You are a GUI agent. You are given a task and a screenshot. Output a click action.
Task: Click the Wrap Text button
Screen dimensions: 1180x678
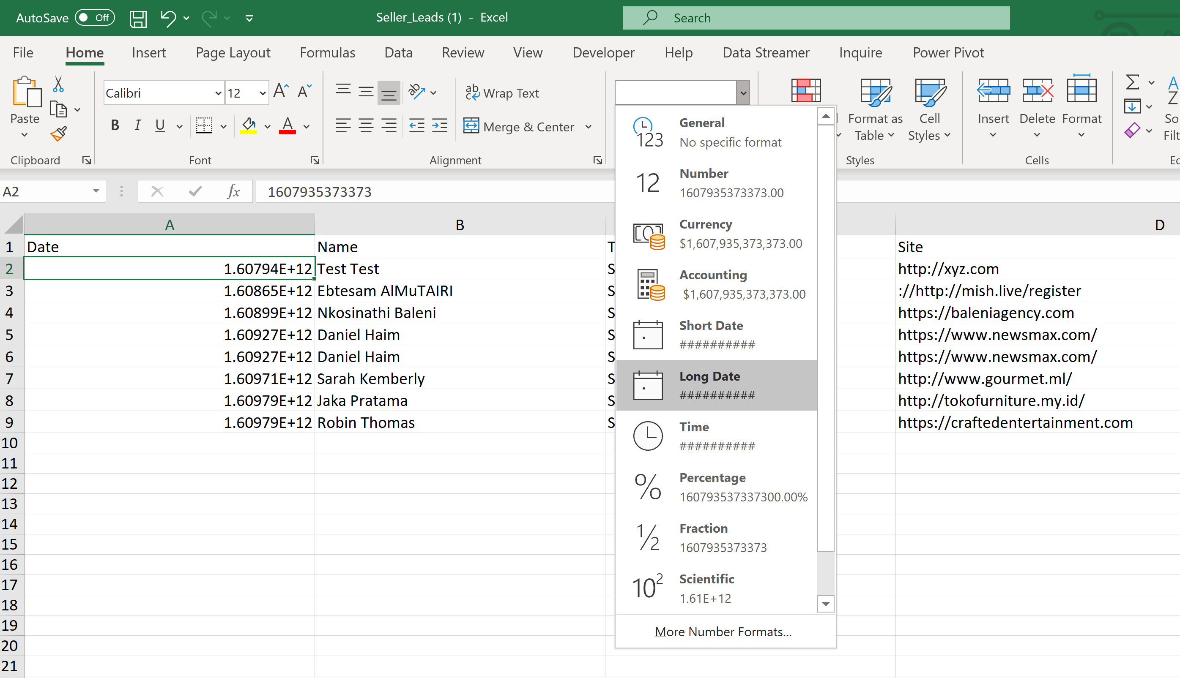(502, 93)
